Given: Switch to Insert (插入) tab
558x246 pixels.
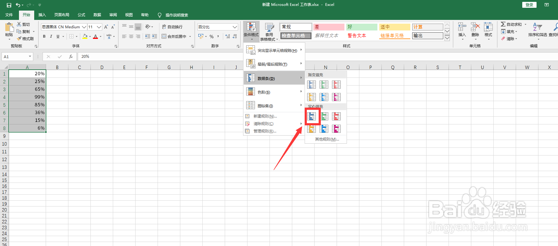Looking at the screenshot, I should [x=42, y=15].
